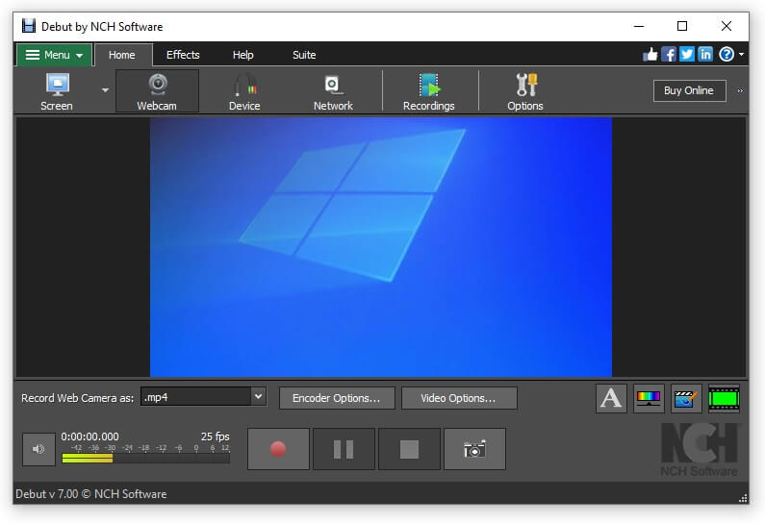Open the Help tab
The image size is (765, 524).
tap(242, 55)
